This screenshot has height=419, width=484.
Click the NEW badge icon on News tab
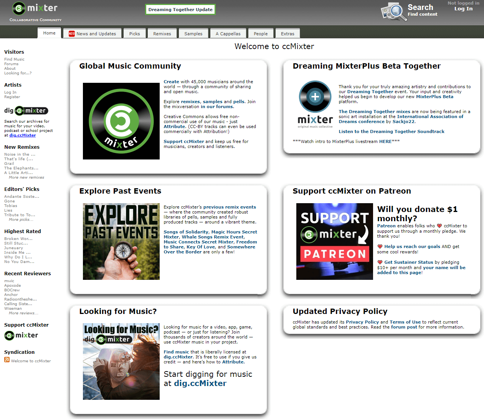(x=72, y=34)
